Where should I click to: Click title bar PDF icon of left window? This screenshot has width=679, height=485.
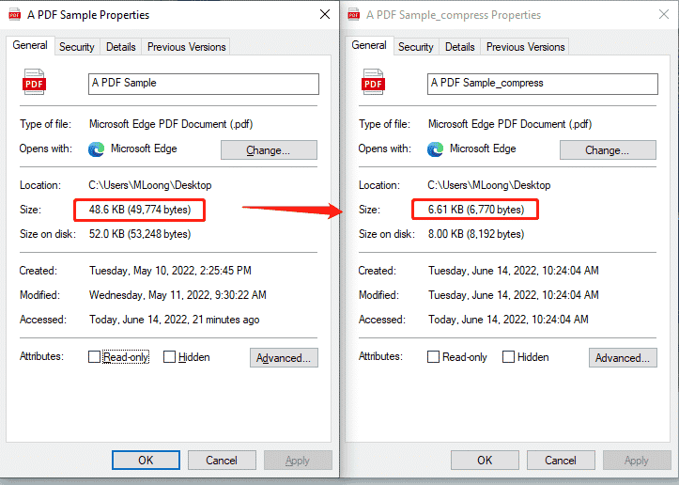[x=14, y=14]
